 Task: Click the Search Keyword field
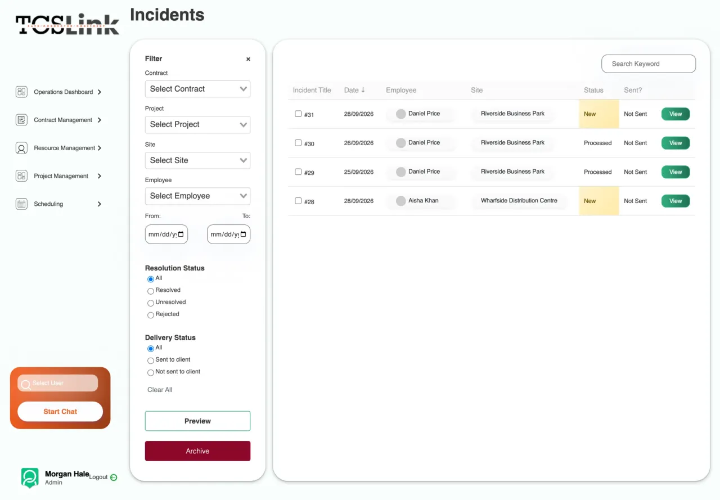pyautogui.click(x=649, y=64)
